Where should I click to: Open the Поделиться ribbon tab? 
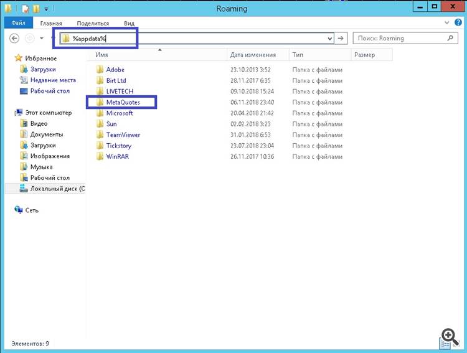click(93, 23)
